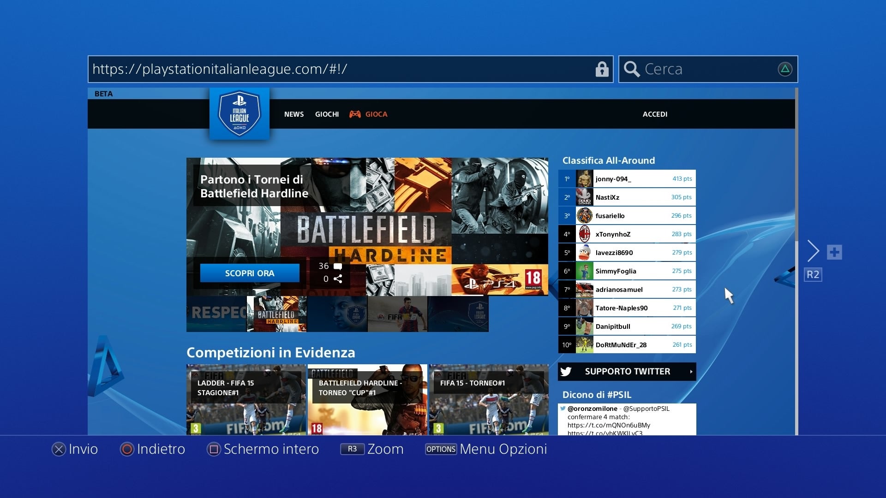Viewport: 886px width, 498px height.
Task: Click the R2 button indicator
Action: (813, 275)
